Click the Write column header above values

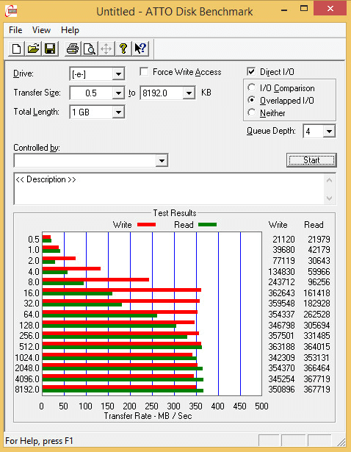pyautogui.click(x=278, y=225)
